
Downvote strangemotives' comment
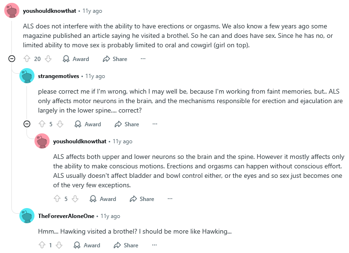pyautogui.click(x=60, y=124)
